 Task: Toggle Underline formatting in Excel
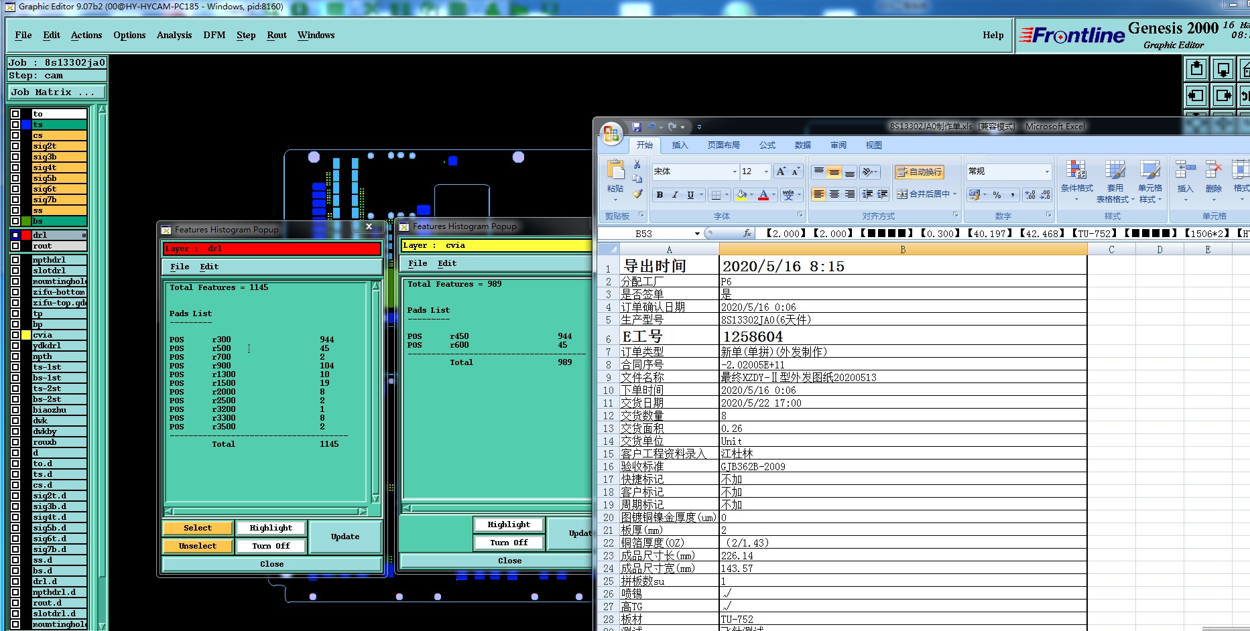[x=690, y=195]
